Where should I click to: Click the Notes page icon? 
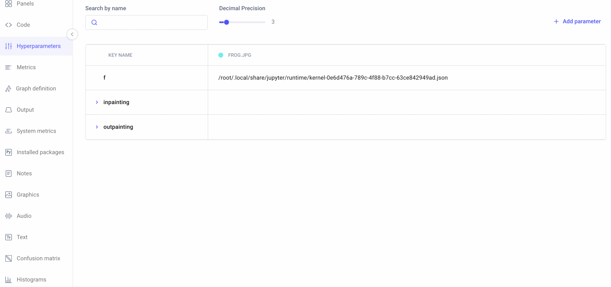[8, 174]
